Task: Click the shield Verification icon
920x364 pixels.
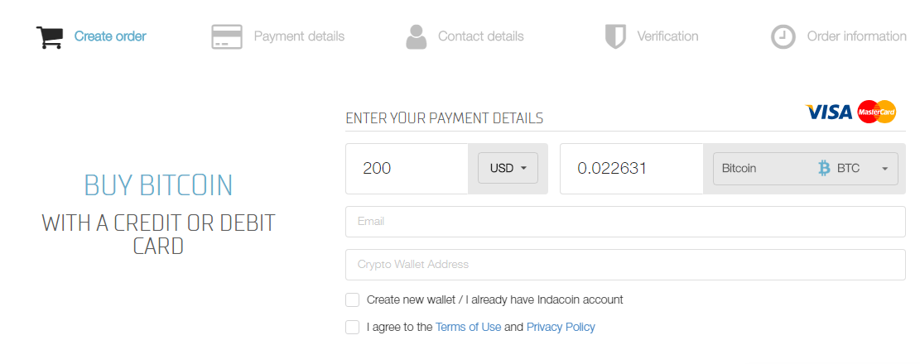Action: 615,37
